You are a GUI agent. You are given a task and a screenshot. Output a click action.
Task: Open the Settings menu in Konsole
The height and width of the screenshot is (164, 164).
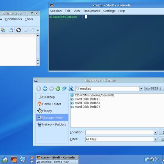(109, 11)
